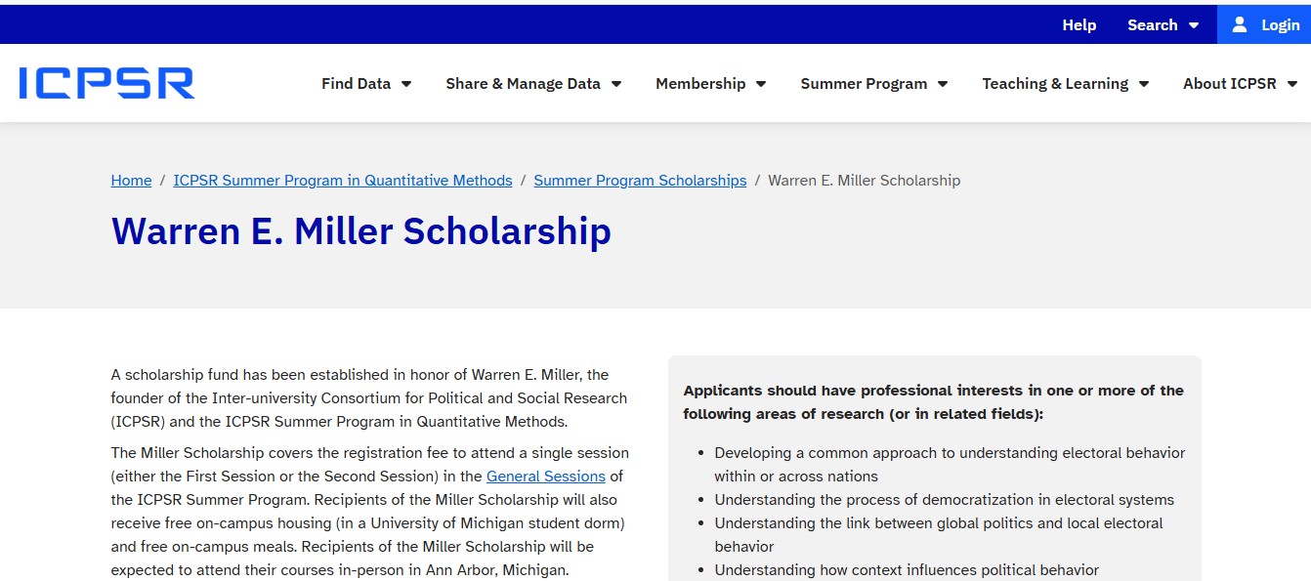Open the Share & Manage Data caret
Image resolution: width=1311 pixels, height=581 pixels.
616,84
